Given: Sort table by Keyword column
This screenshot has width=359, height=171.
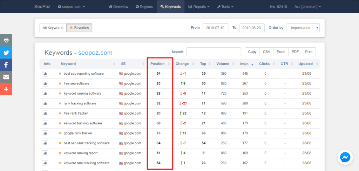Looking at the screenshot, I should pos(88,64).
